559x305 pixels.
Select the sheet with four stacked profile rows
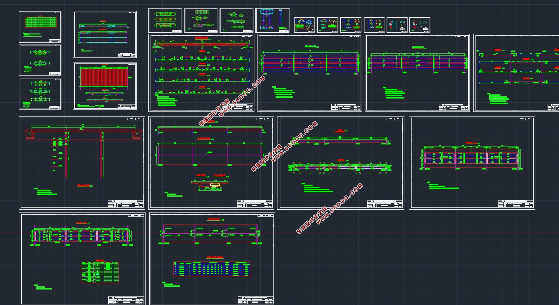(x=202, y=73)
